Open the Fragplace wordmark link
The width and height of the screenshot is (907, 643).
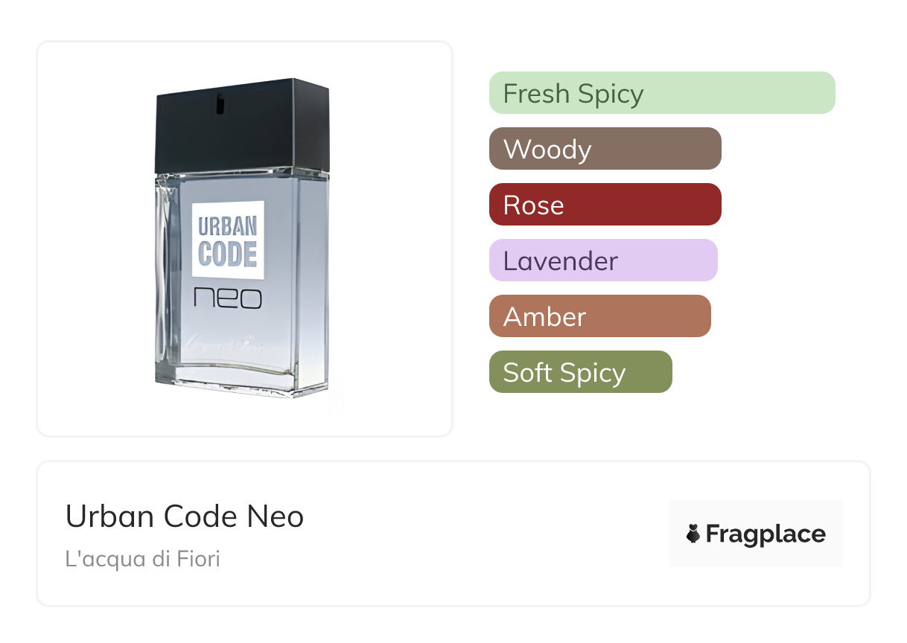pyautogui.click(x=766, y=534)
